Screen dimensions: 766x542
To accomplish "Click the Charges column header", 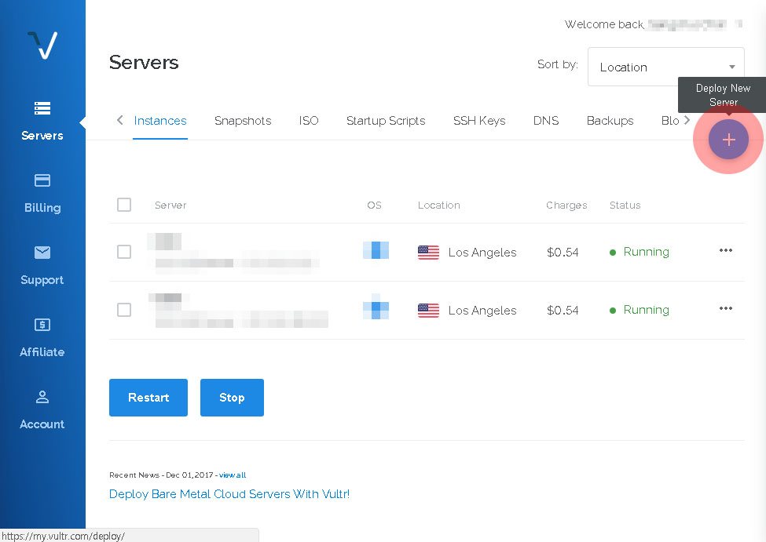I will (x=566, y=206).
